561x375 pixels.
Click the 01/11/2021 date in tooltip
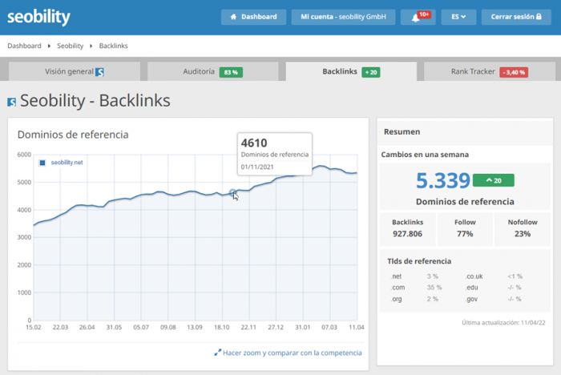pos(257,167)
